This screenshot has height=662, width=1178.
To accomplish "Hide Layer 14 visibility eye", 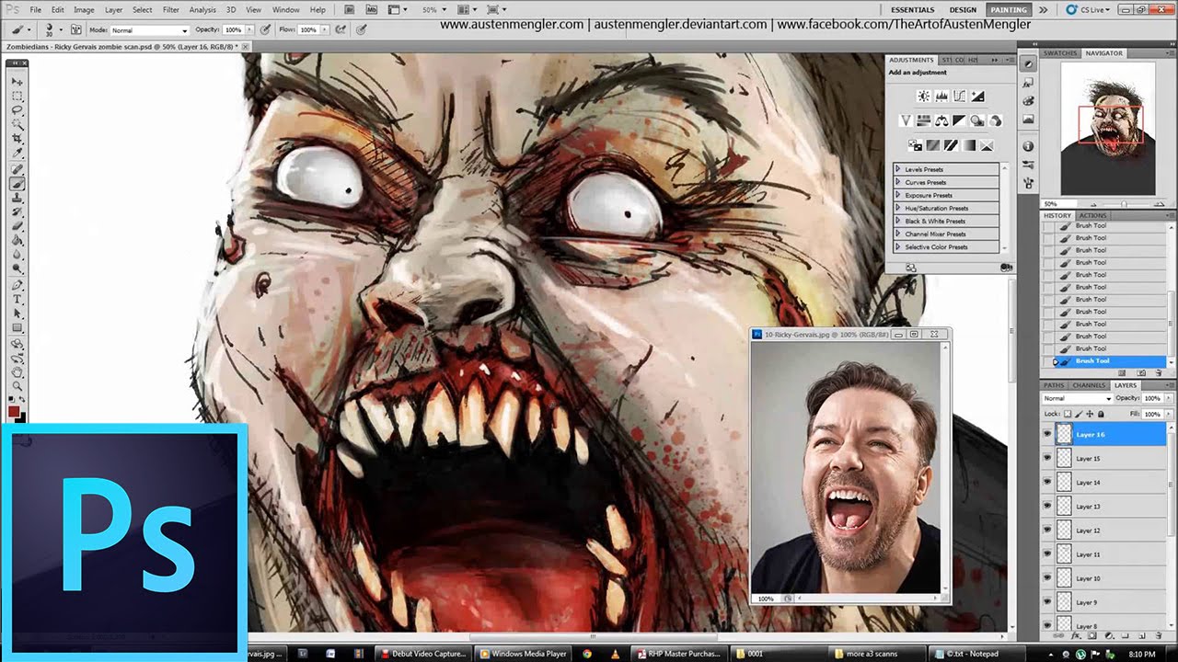I will [x=1047, y=482].
